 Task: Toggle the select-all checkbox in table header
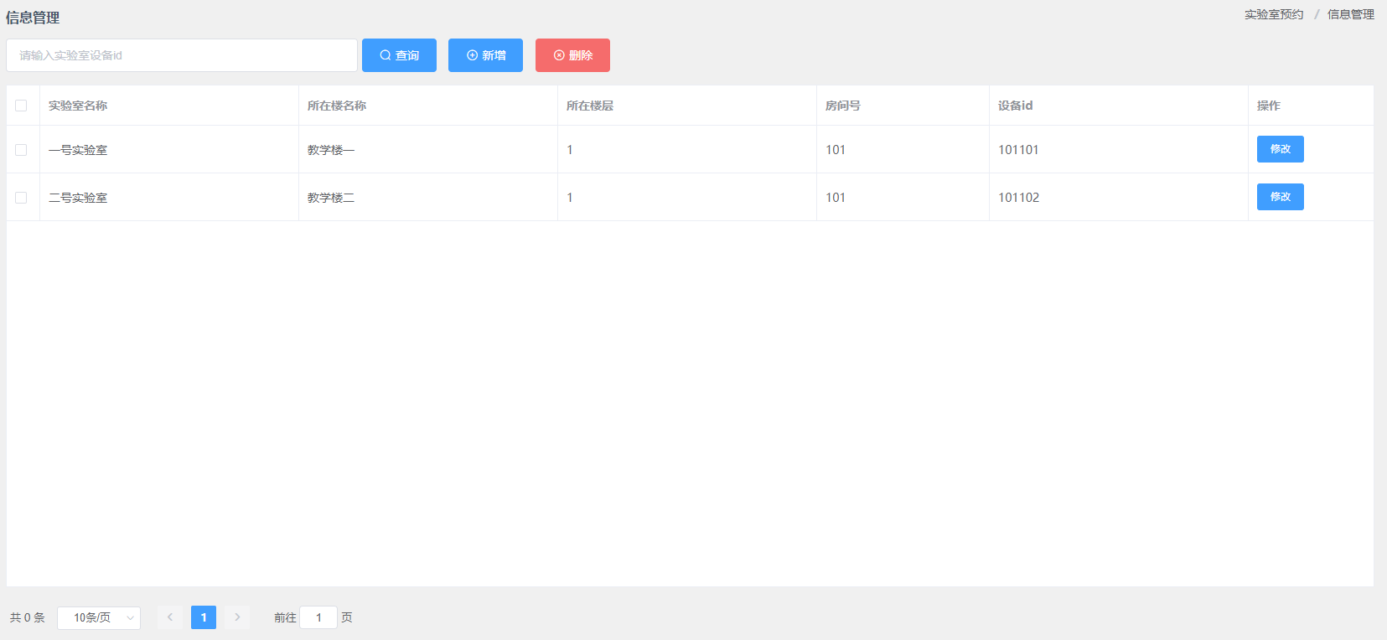[x=21, y=106]
